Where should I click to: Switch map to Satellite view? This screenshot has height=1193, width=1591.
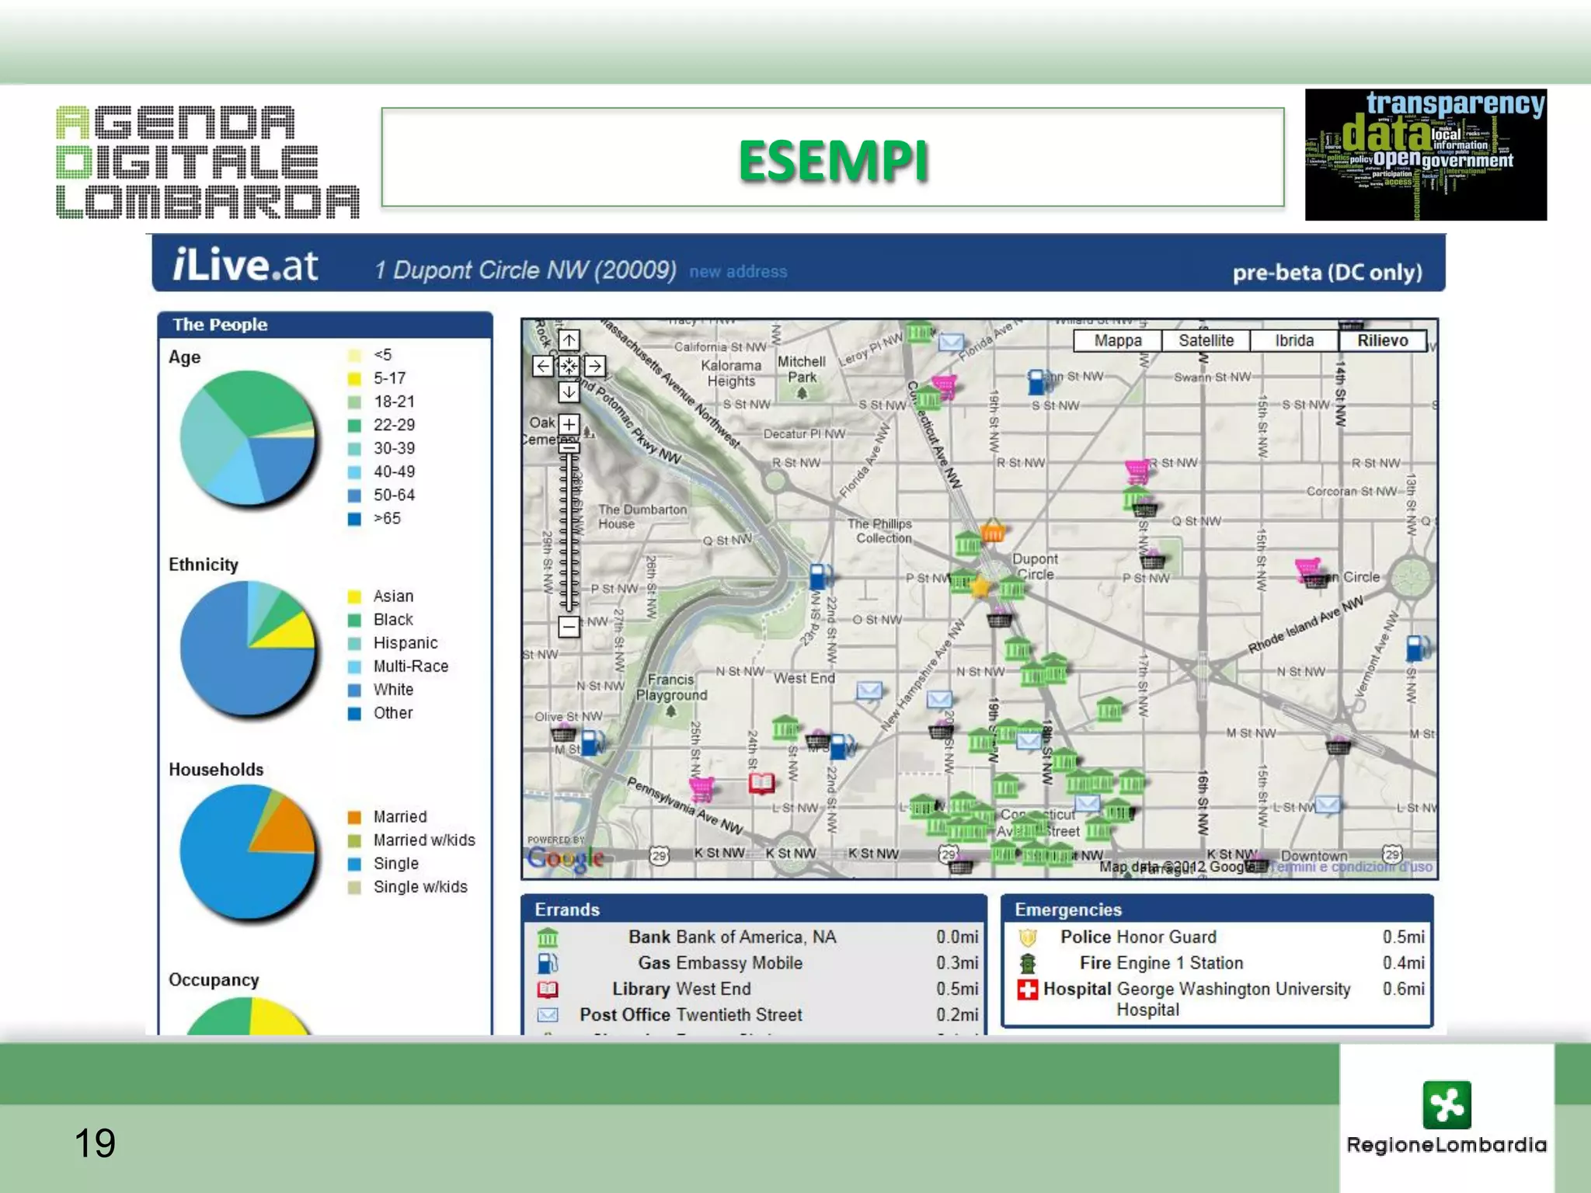coord(1206,340)
